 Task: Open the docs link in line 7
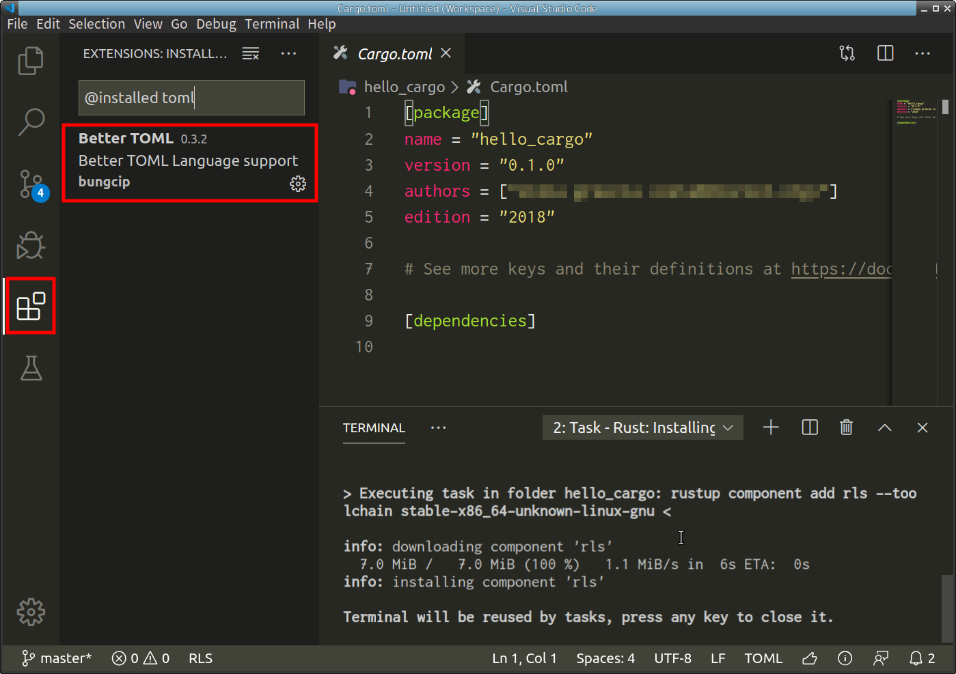[841, 269]
